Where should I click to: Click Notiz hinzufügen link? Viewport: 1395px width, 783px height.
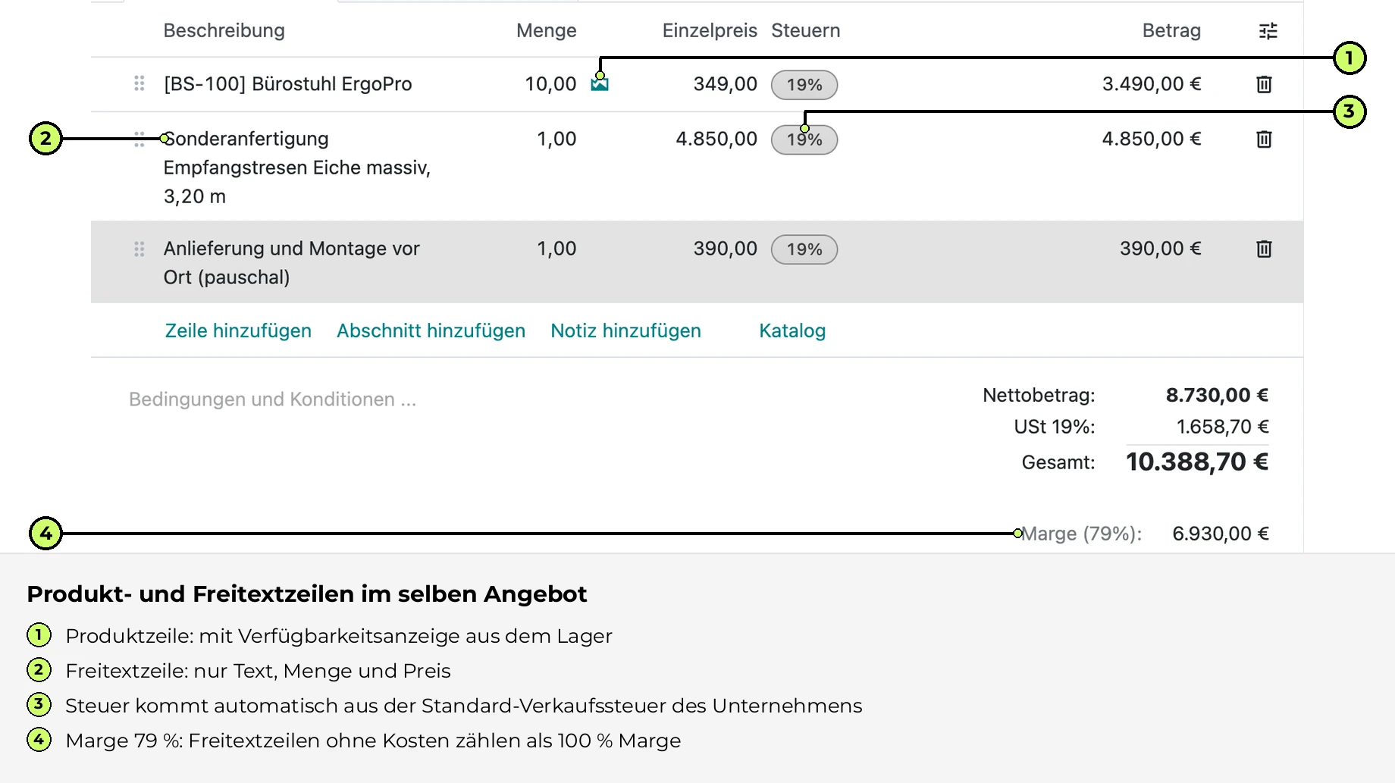tap(625, 330)
